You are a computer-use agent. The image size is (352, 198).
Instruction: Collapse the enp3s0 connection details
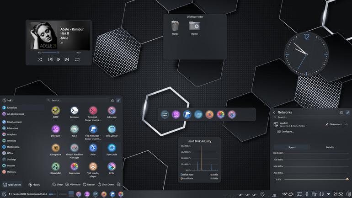(346, 124)
